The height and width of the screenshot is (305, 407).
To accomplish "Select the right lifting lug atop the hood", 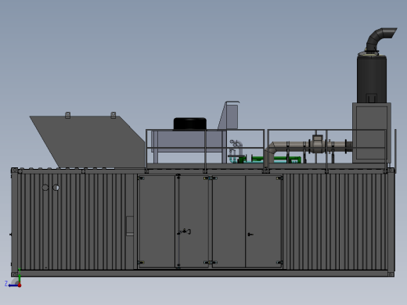I will [113, 115].
